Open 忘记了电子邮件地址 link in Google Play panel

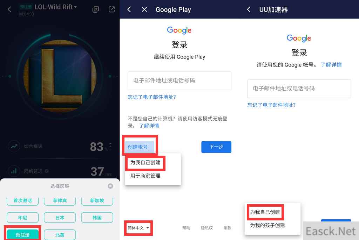point(152,97)
